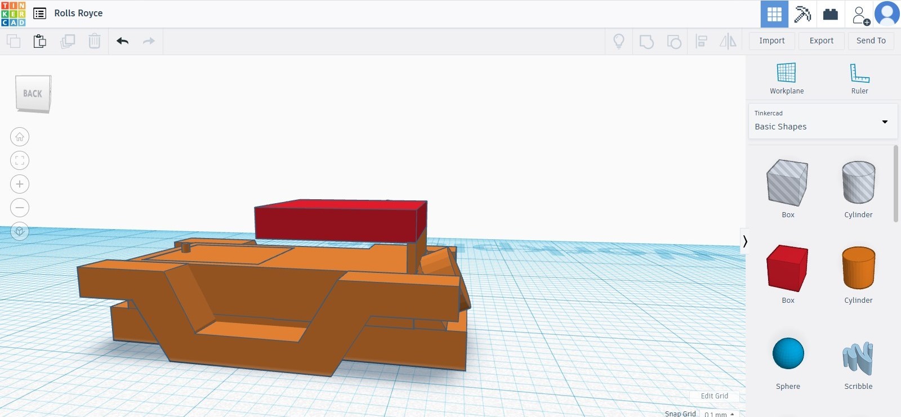Click the Fit all in view icon

click(20, 160)
